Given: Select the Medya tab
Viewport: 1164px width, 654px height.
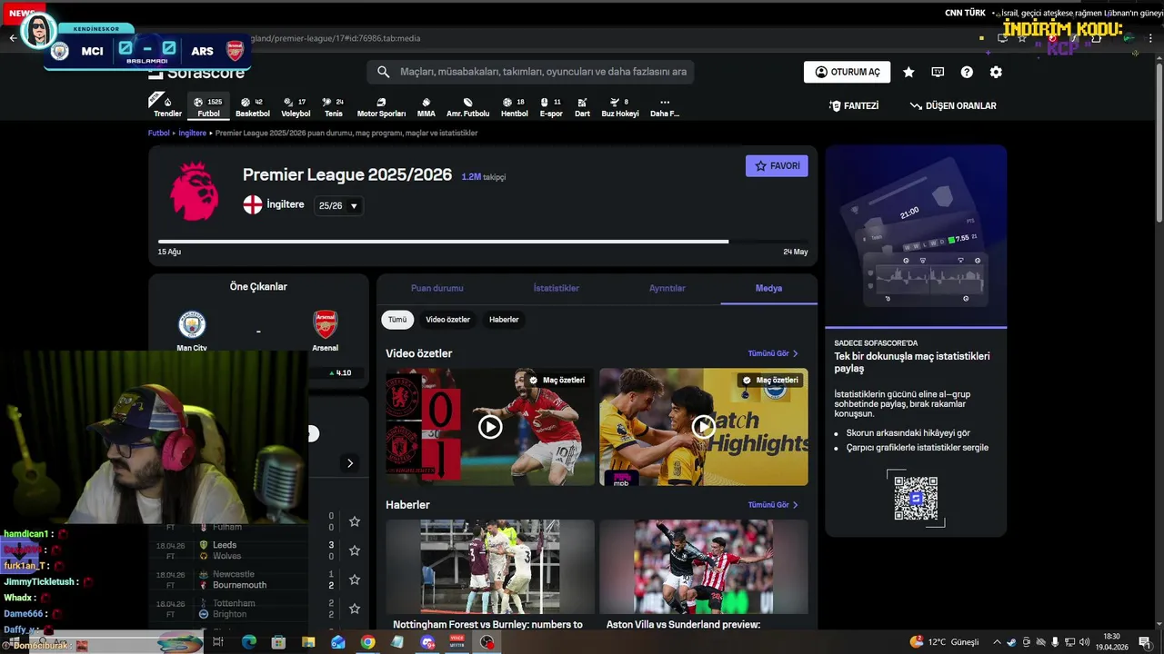Looking at the screenshot, I should [x=768, y=288].
